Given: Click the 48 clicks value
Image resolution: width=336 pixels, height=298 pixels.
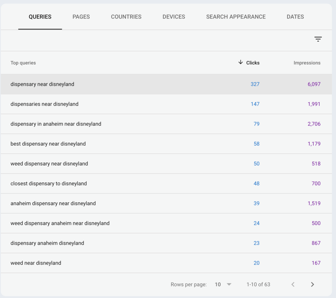Looking at the screenshot, I should click(256, 183).
